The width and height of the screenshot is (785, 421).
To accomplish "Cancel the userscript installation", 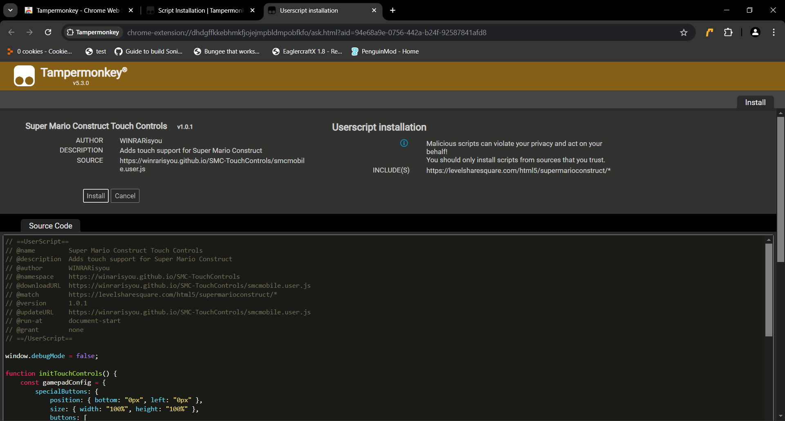I will [125, 196].
